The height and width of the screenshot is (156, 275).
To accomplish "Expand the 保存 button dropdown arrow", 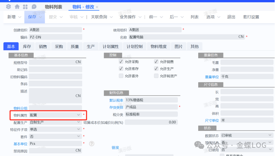I will point(40,17).
